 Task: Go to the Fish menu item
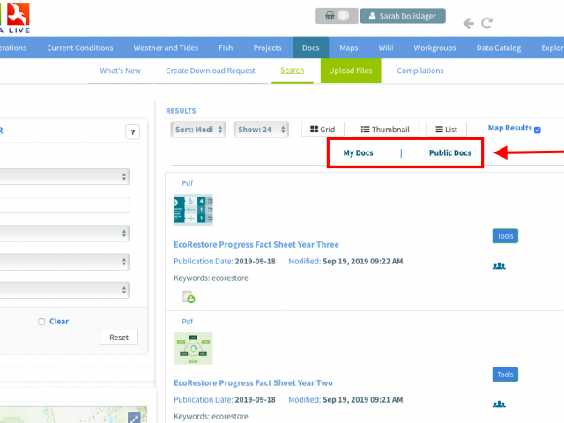(226, 48)
